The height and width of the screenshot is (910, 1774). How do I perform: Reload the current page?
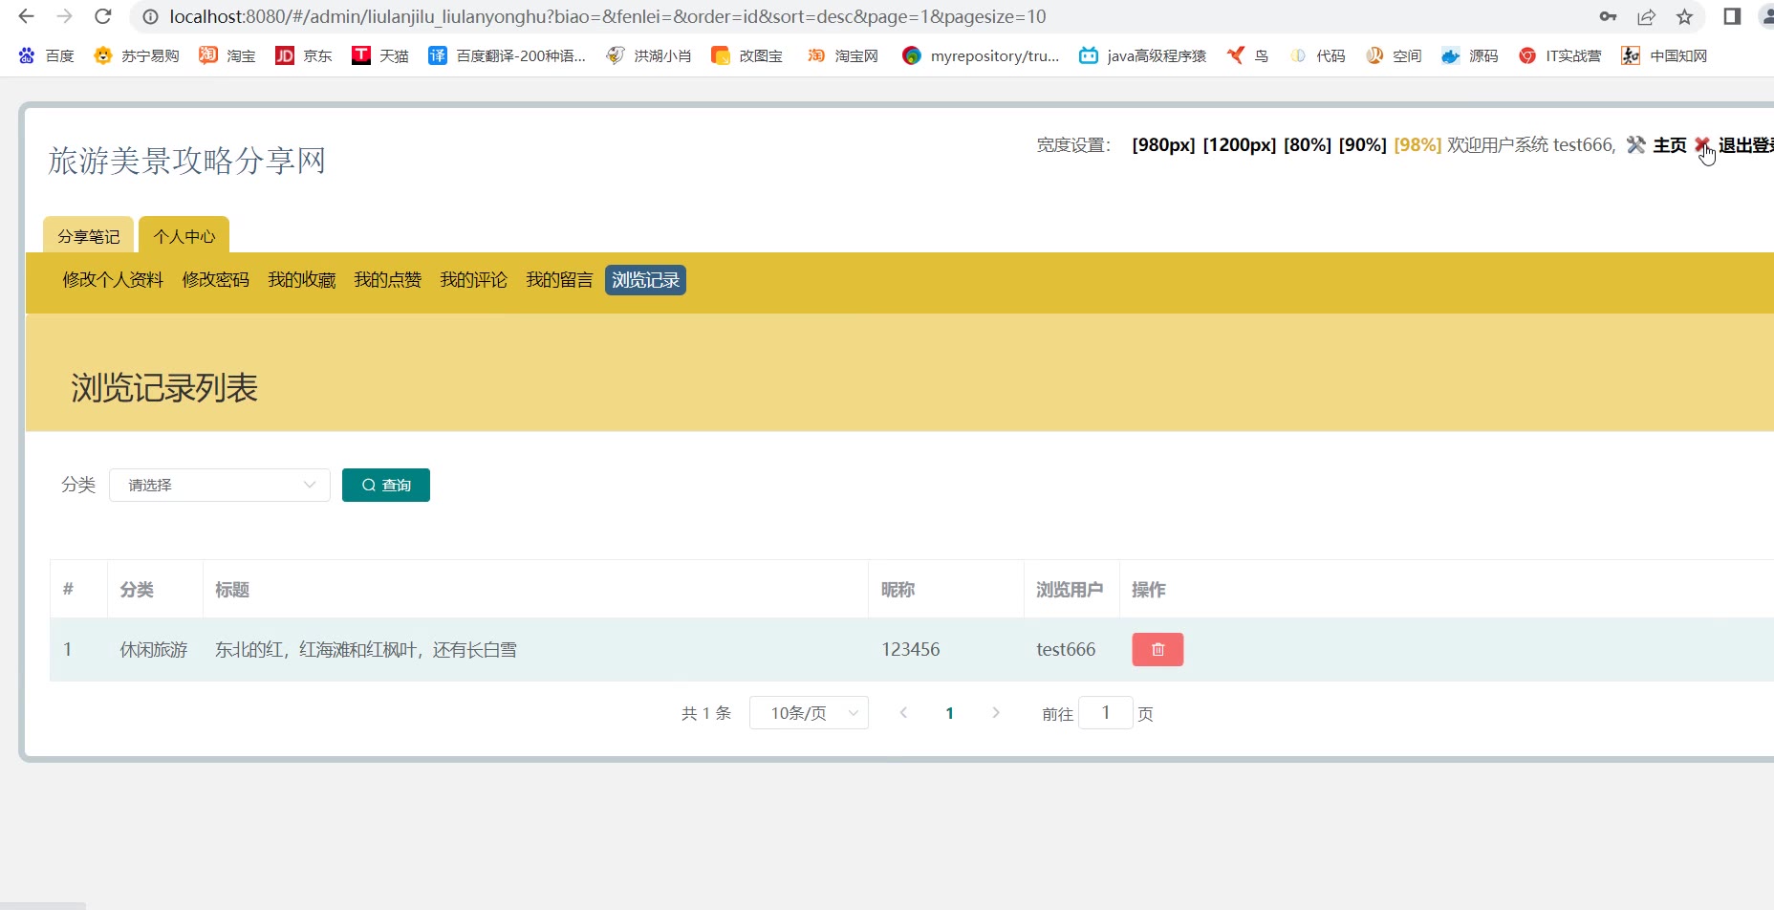[x=103, y=16]
